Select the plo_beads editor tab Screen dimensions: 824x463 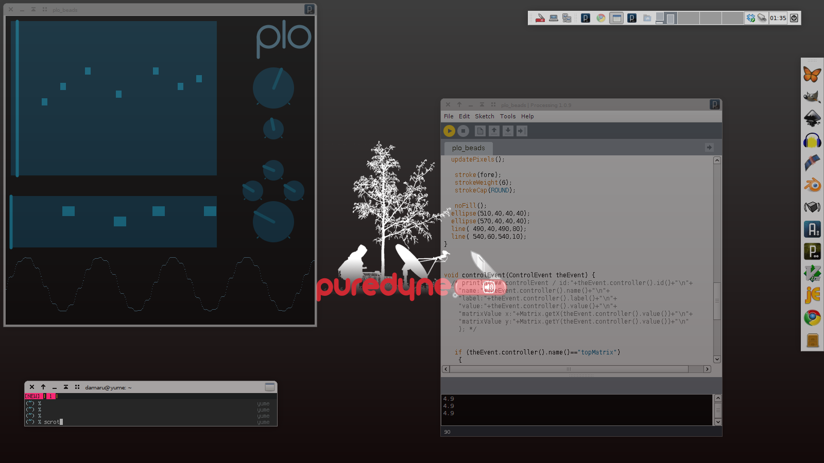tap(468, 148)
